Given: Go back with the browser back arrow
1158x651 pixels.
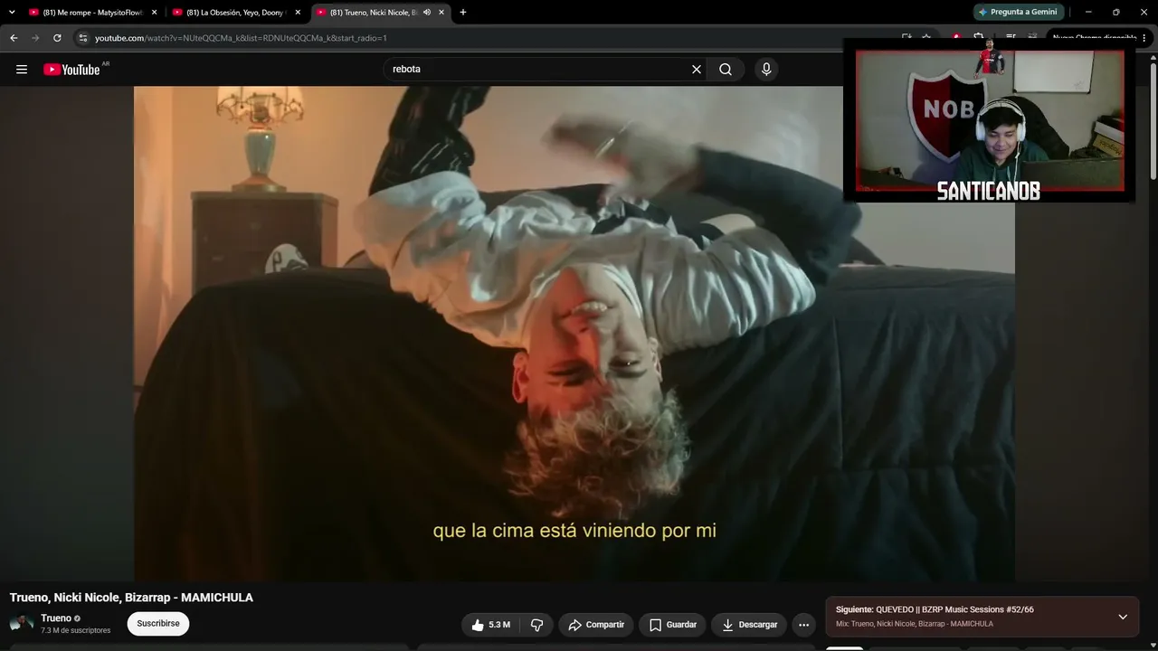Looking at the screenshot, I should (14, 38).
